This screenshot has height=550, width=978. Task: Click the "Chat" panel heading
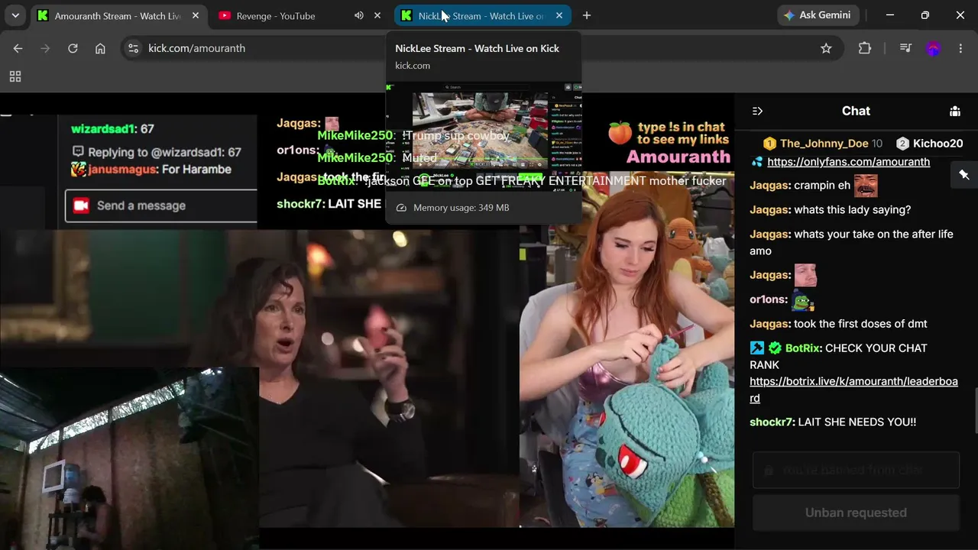click(856, 111)
